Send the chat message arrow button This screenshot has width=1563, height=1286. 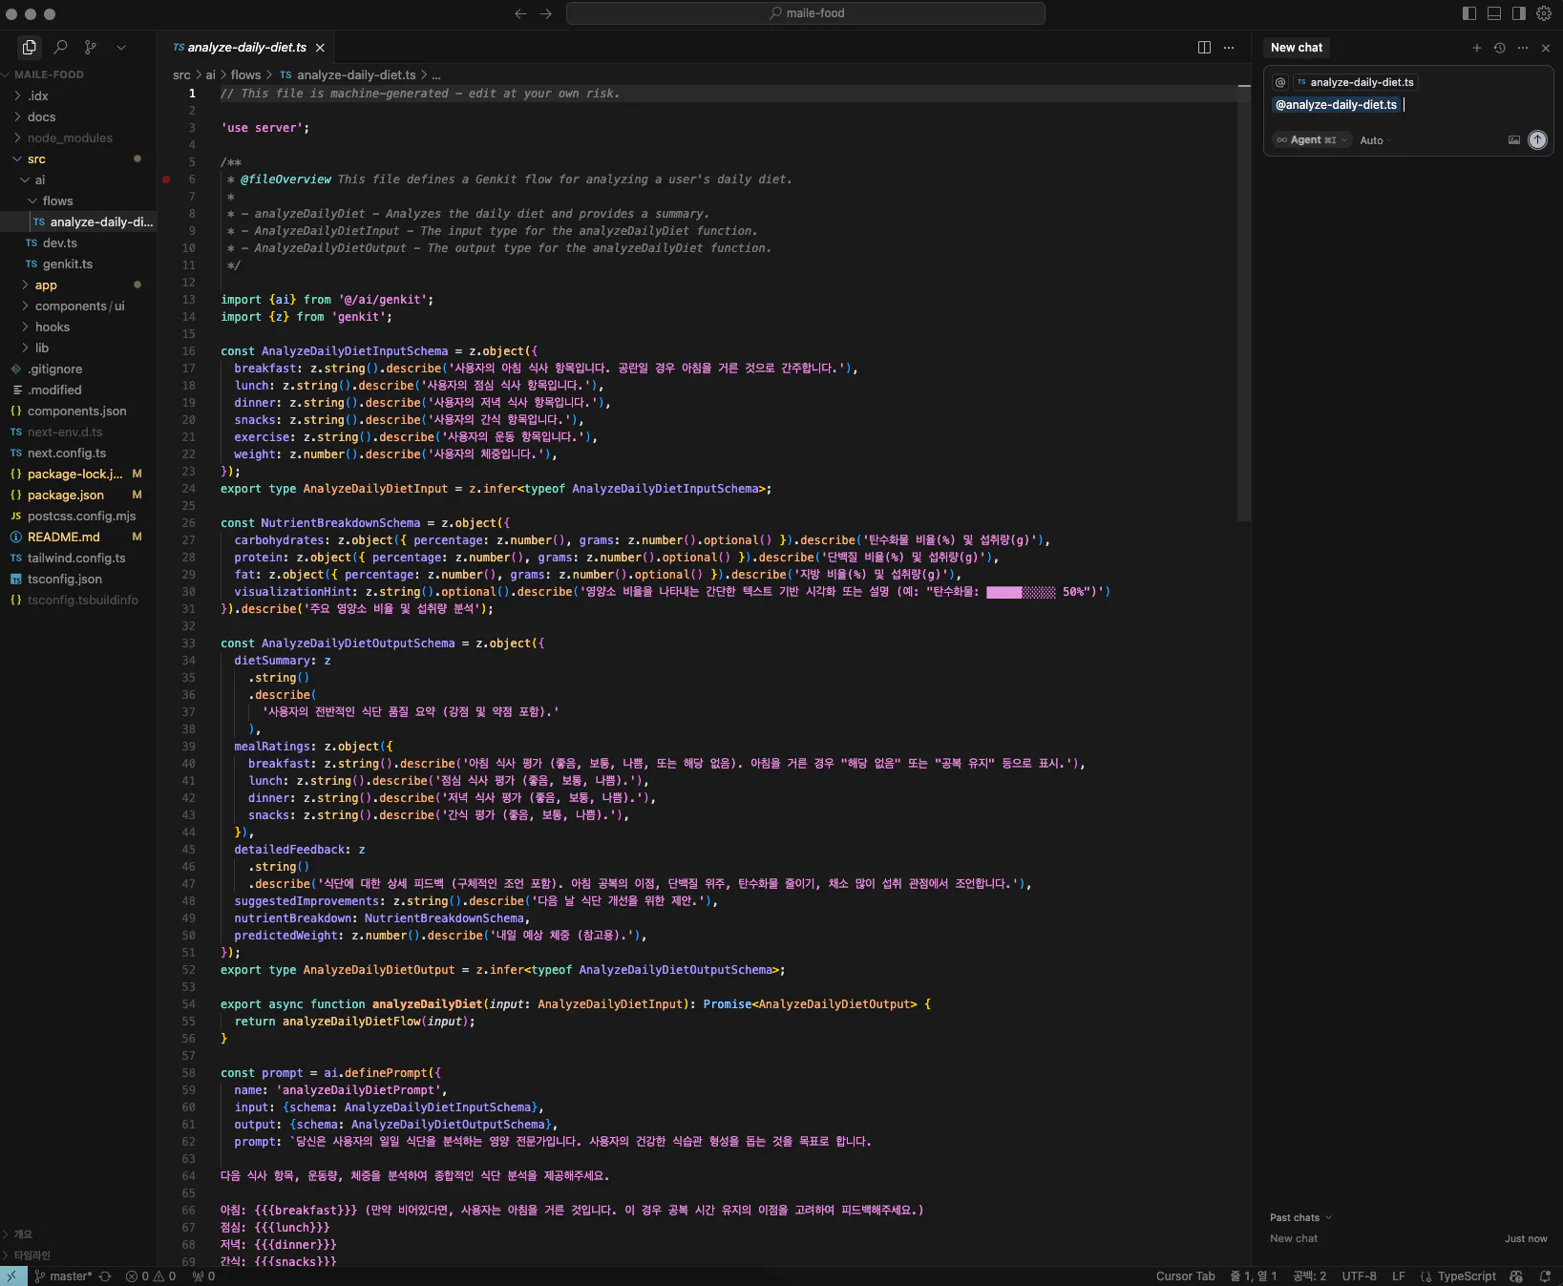coord(1537,140)
